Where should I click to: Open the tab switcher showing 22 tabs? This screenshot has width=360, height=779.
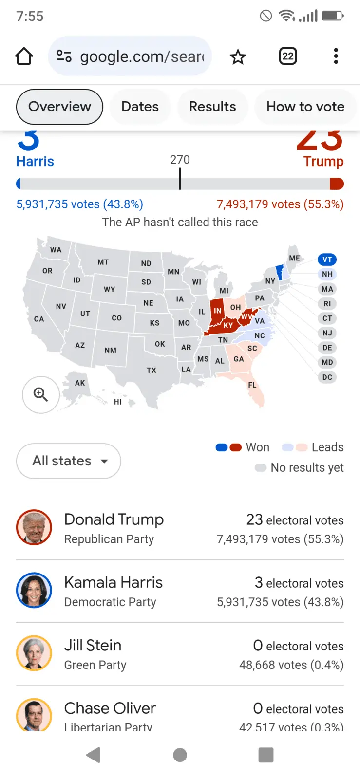(288, 56)
